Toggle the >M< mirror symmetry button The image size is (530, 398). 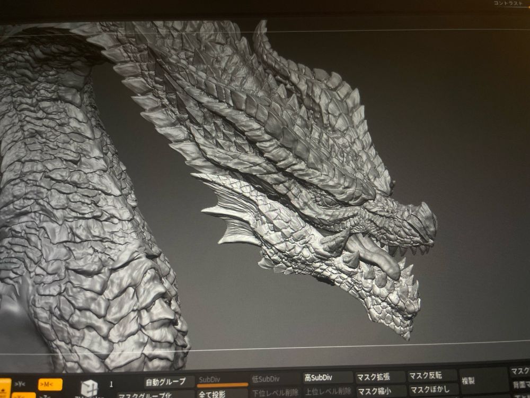50,384
